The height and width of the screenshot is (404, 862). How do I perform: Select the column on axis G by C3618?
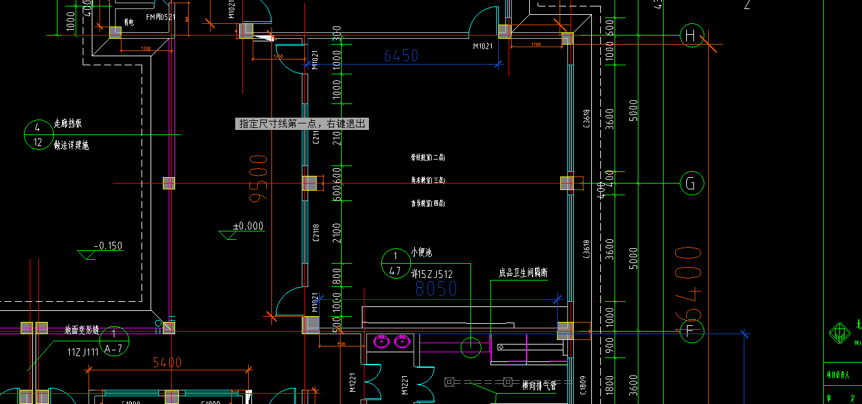(x=567, y=183)
